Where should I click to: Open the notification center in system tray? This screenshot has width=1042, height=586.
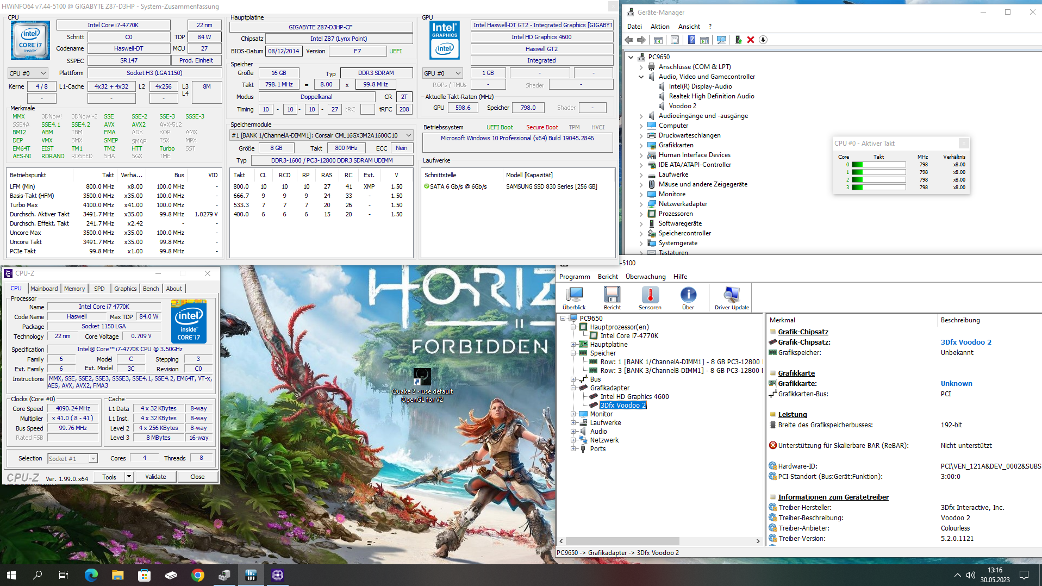[x=1024, y=575]
